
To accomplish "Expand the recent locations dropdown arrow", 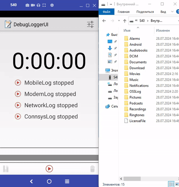I will point(118,21).
